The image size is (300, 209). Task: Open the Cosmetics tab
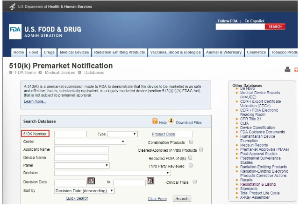tap(256, 53)
